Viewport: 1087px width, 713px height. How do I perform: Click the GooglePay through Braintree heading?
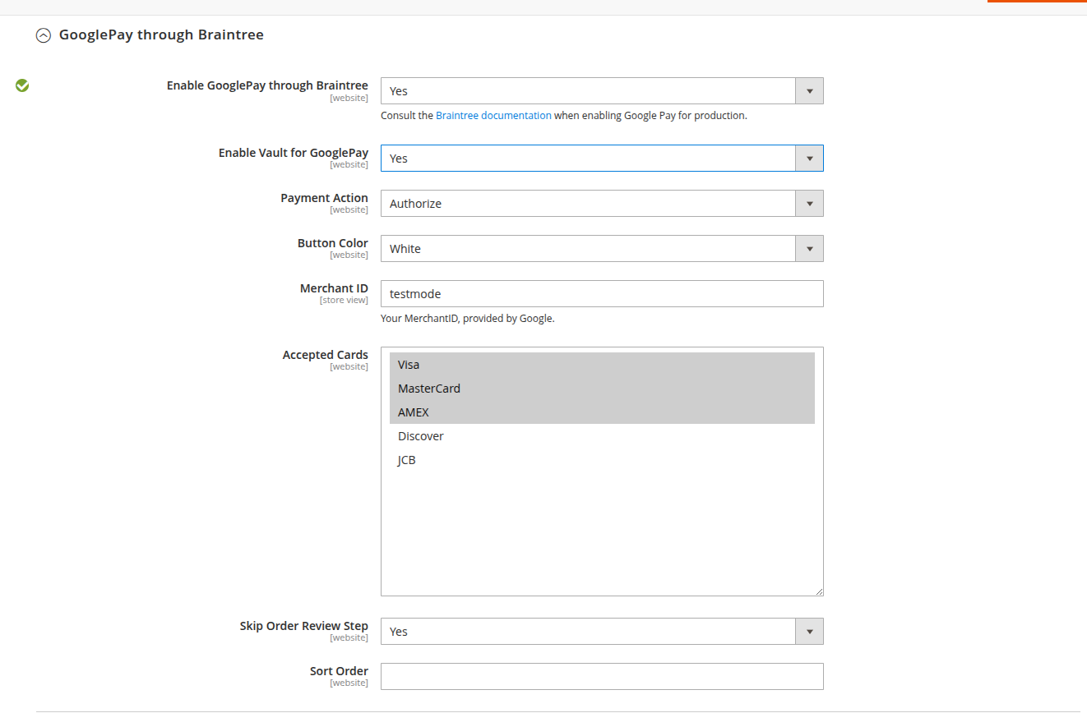161,35
